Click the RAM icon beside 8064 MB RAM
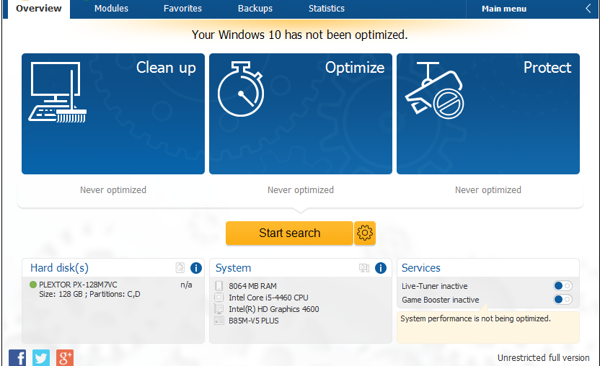 click(x=219, y=286)
